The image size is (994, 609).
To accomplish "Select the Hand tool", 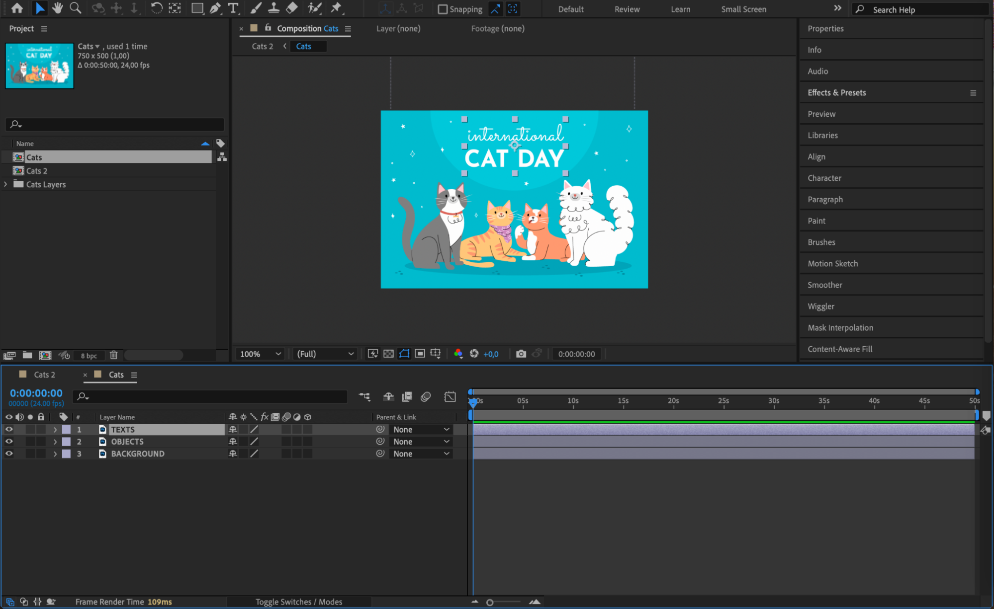I will tap(58, 8).
